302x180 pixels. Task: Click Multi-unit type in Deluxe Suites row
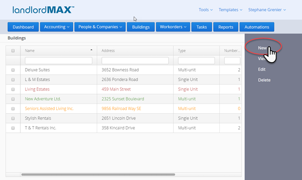tap(187, 70)
